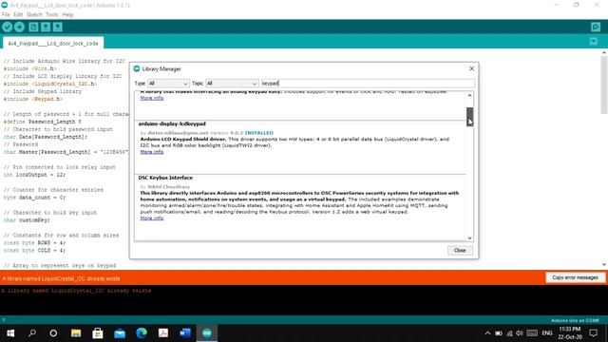The height and width of the screenshot is (342, 608).
Task: Open Microsoft Store from taskbar
Action: (x=97, y=333)
